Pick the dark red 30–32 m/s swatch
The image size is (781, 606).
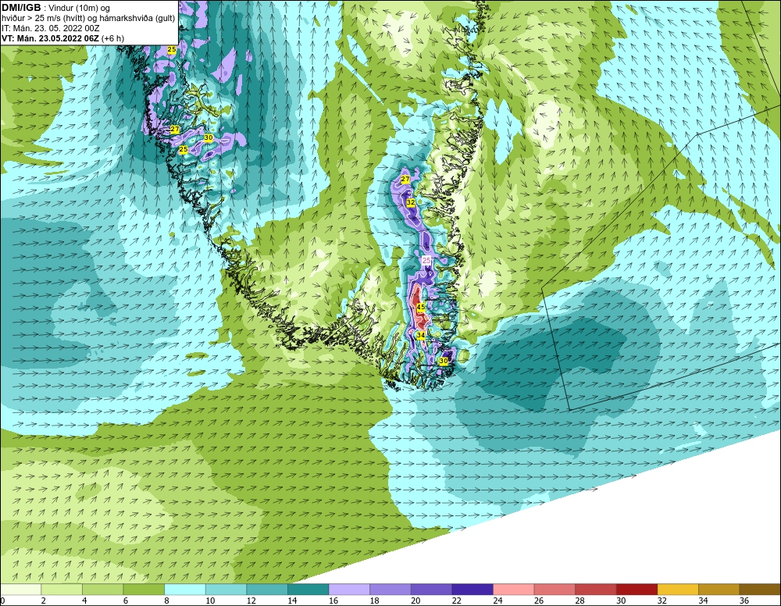[637, 590]
